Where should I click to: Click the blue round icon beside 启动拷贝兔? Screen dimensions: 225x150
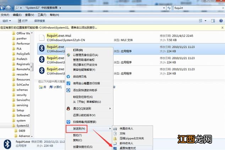tap(68, 77)
